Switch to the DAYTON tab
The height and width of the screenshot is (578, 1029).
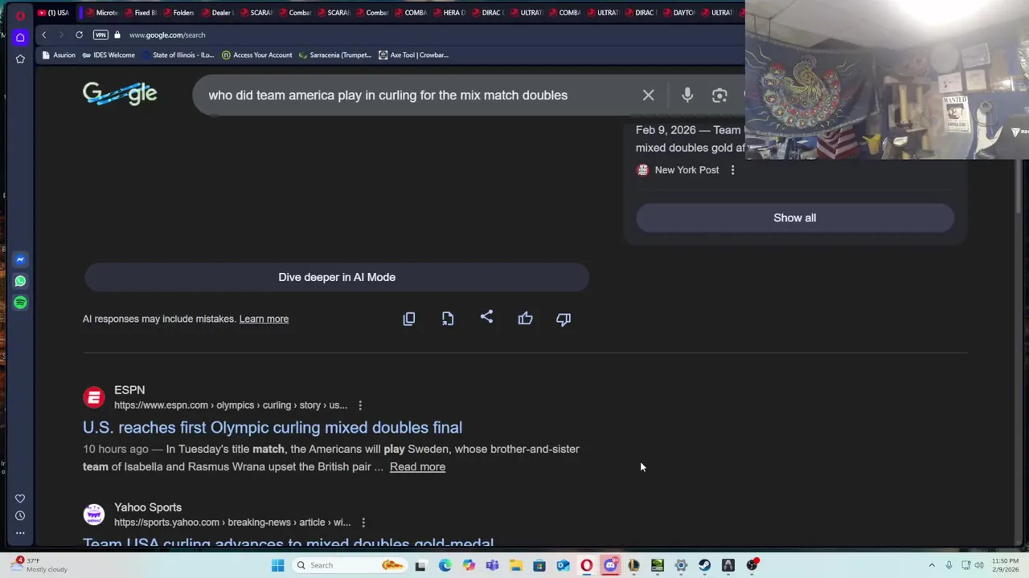click(x=679, y=12)
